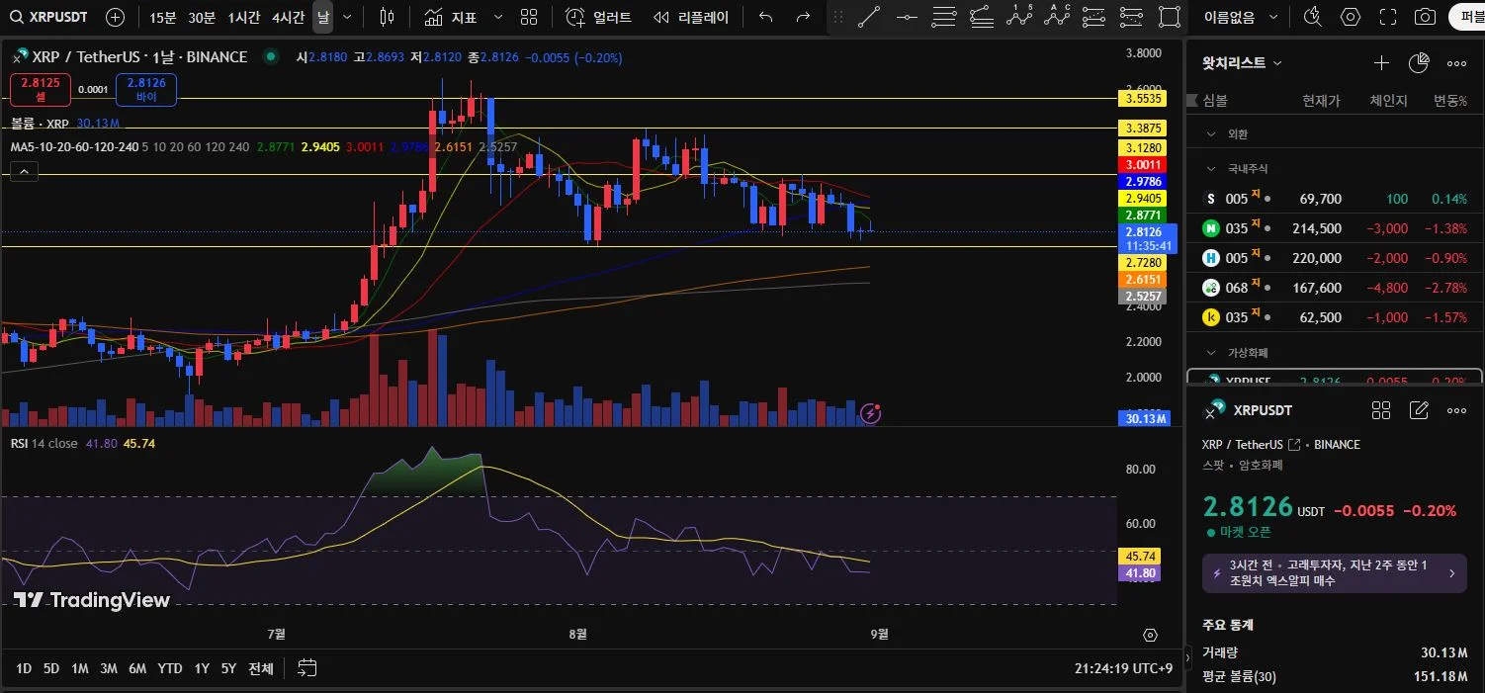
Task: Add a symbol to the watchlist
Action: [1381, 62]
